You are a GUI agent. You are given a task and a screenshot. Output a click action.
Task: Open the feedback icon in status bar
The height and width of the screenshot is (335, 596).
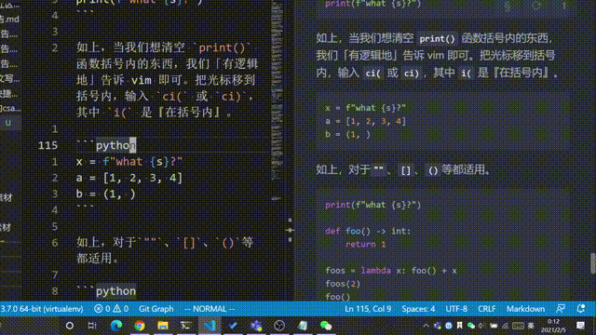pos(561,308)
